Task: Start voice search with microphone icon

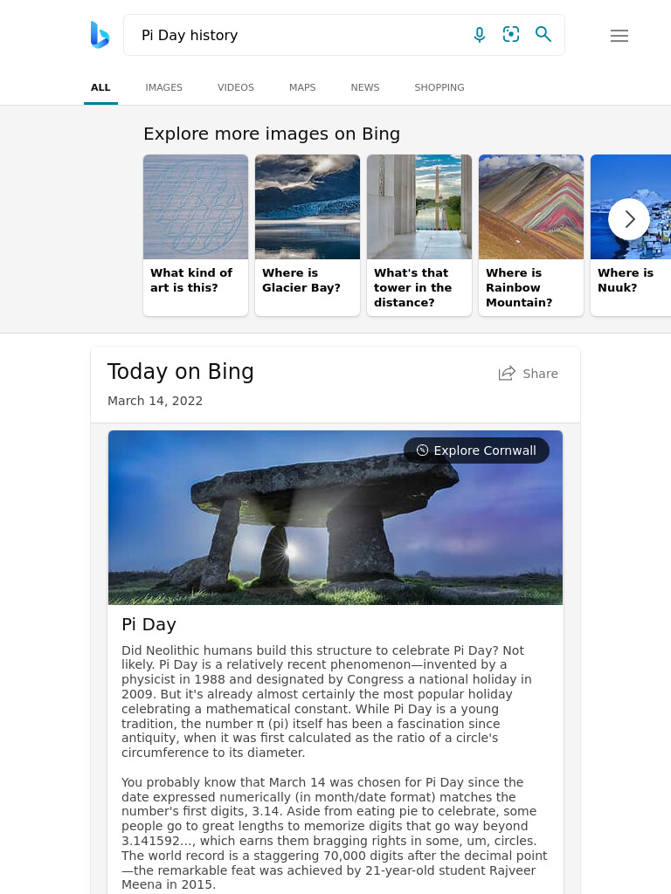Action: [x=480, y=35]
